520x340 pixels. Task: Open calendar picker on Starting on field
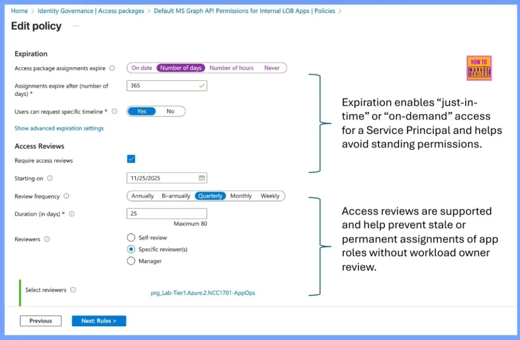click(201, 178)
